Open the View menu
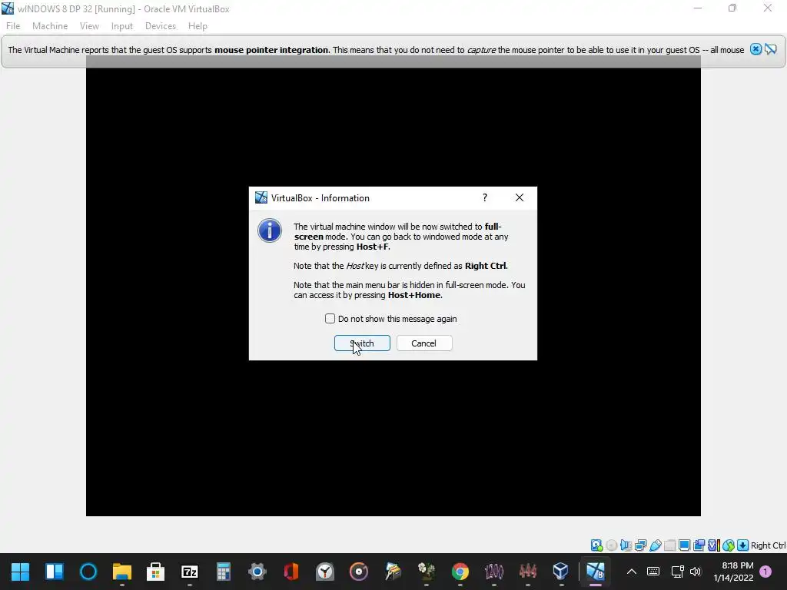This screenshot has width=787, height=590. tap(89, 26)
